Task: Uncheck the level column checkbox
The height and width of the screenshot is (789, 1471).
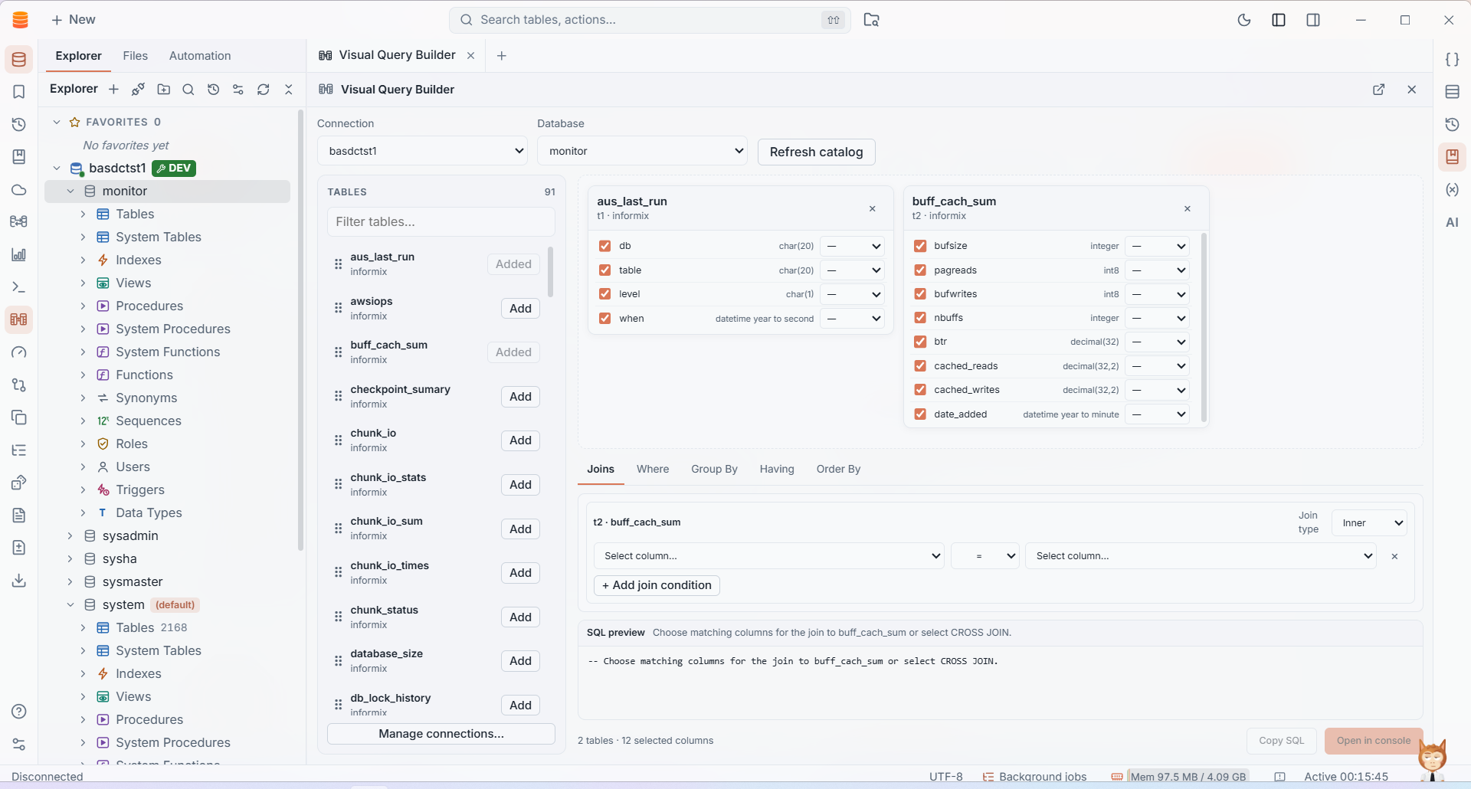Action: (x=604, y=294)
